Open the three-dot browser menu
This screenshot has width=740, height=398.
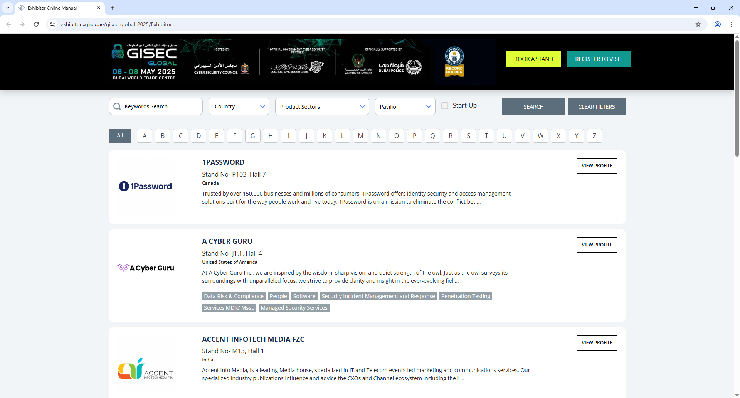click(732, 24)
